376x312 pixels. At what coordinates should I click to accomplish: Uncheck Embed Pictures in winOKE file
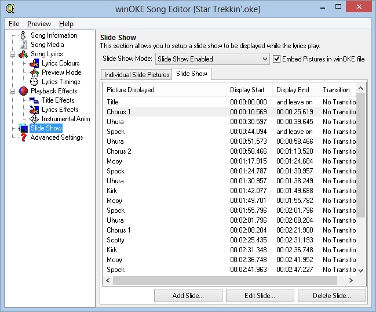(x=277, y=59)
